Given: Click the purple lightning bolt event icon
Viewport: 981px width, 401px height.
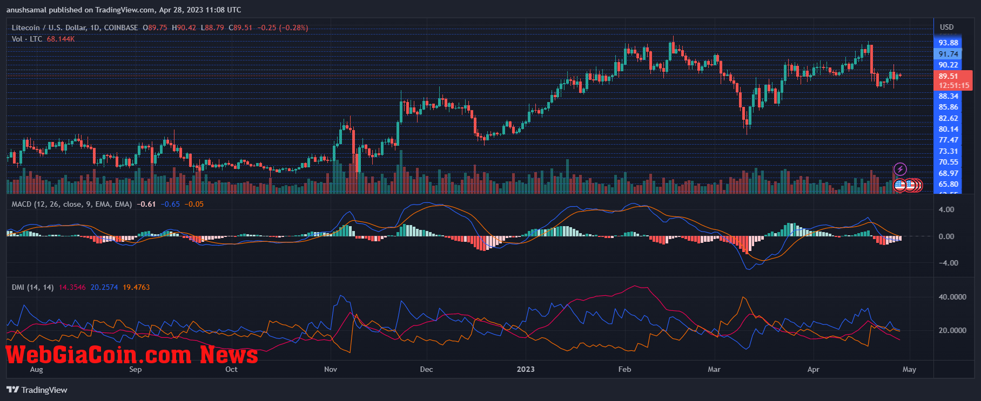Looking at the screenshot, I should click(899, 169).
